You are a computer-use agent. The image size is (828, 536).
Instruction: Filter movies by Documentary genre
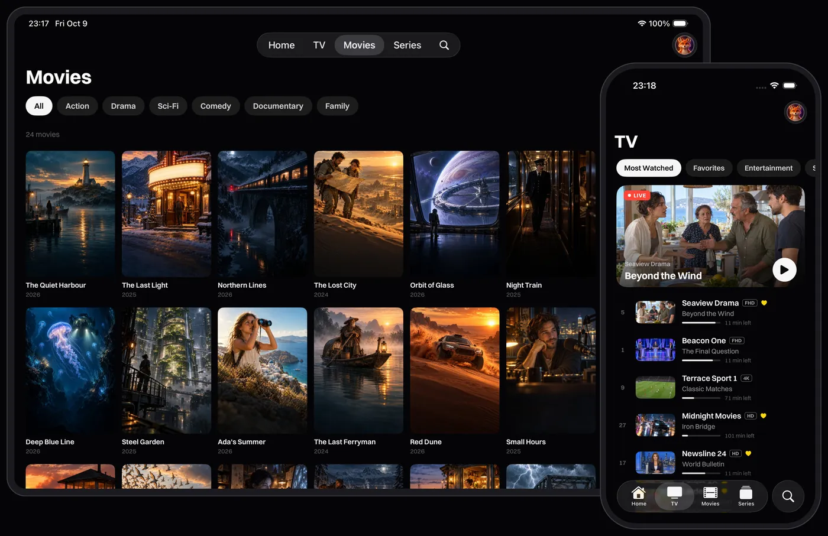point(278,106)
